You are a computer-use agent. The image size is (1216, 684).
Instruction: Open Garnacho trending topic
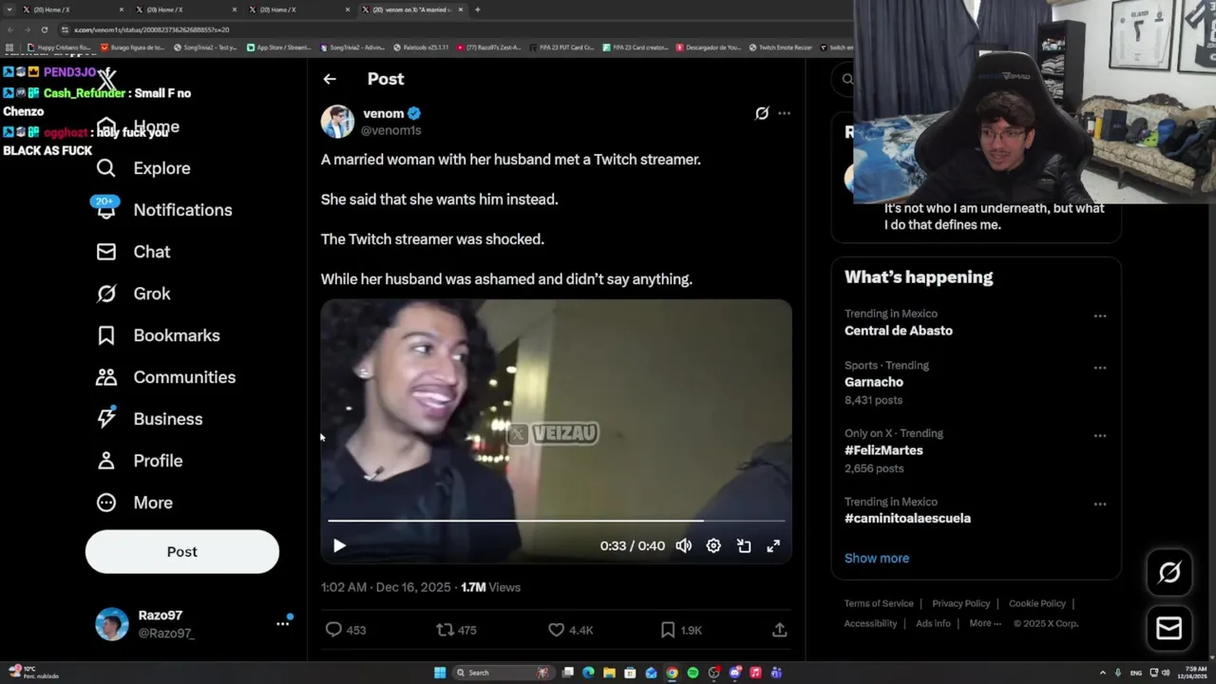point(874,382)
